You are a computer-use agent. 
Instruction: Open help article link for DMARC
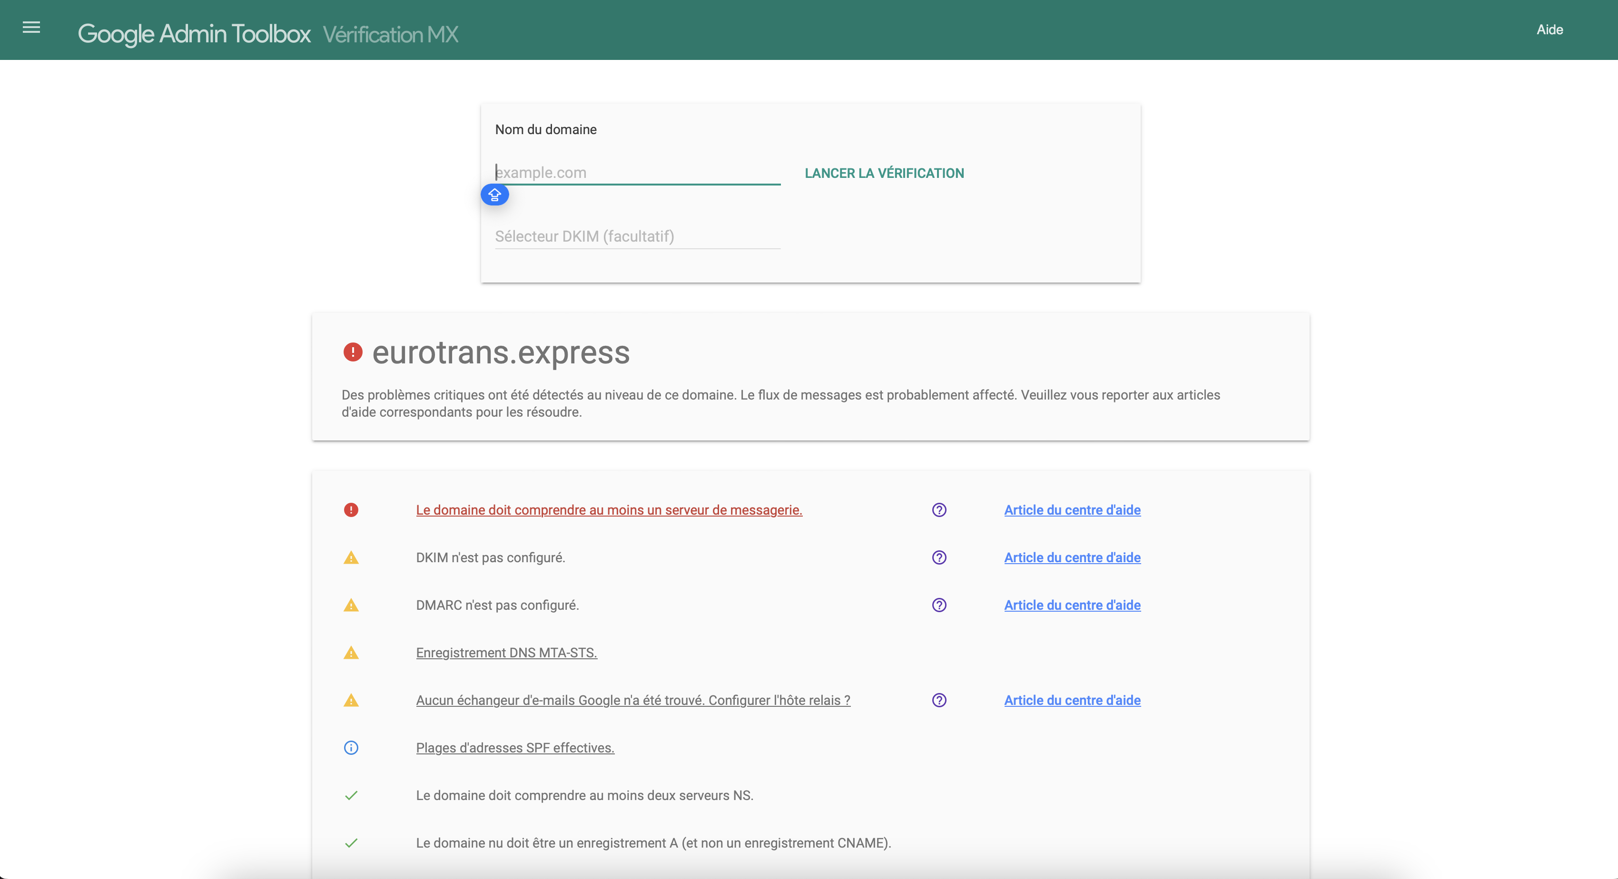pos(1072,605)
